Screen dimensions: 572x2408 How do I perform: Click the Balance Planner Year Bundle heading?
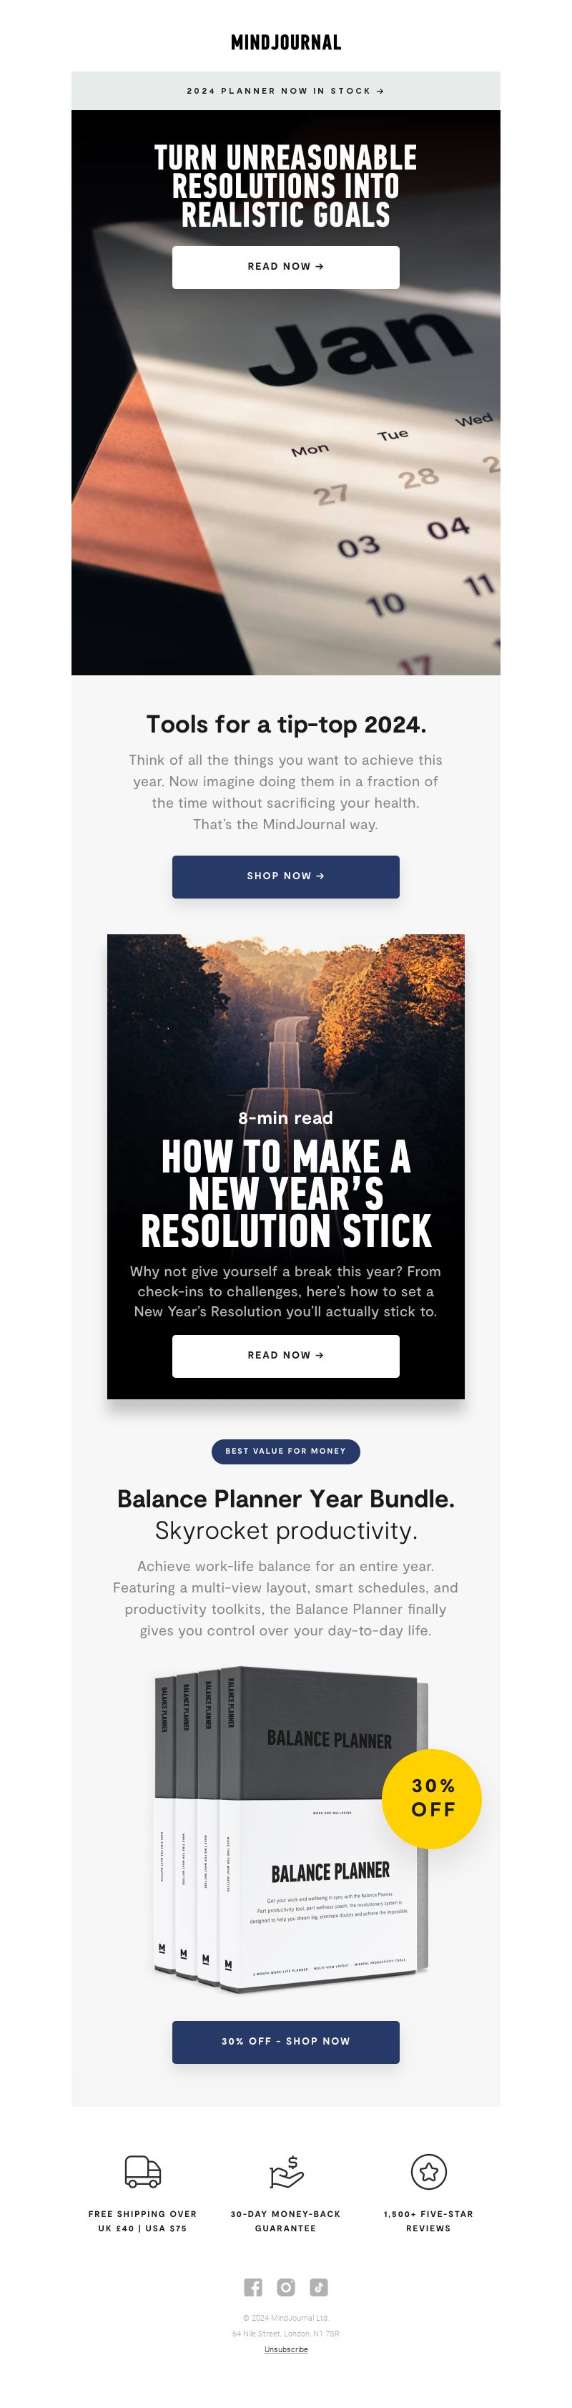(286, 1499)
